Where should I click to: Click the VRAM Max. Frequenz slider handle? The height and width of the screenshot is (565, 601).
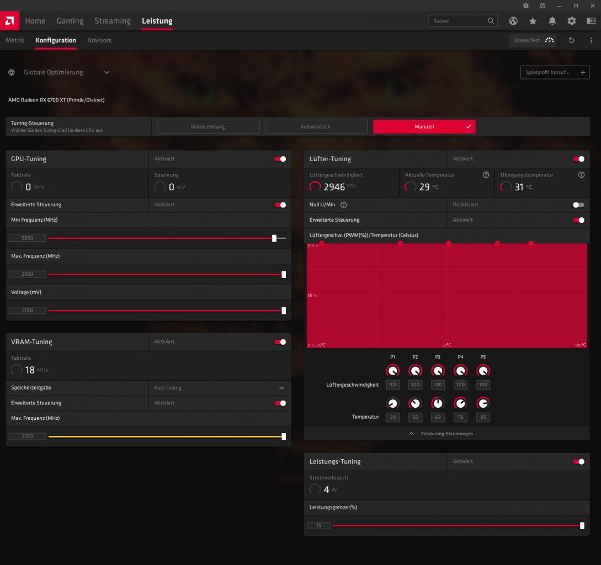pos(284,436)
